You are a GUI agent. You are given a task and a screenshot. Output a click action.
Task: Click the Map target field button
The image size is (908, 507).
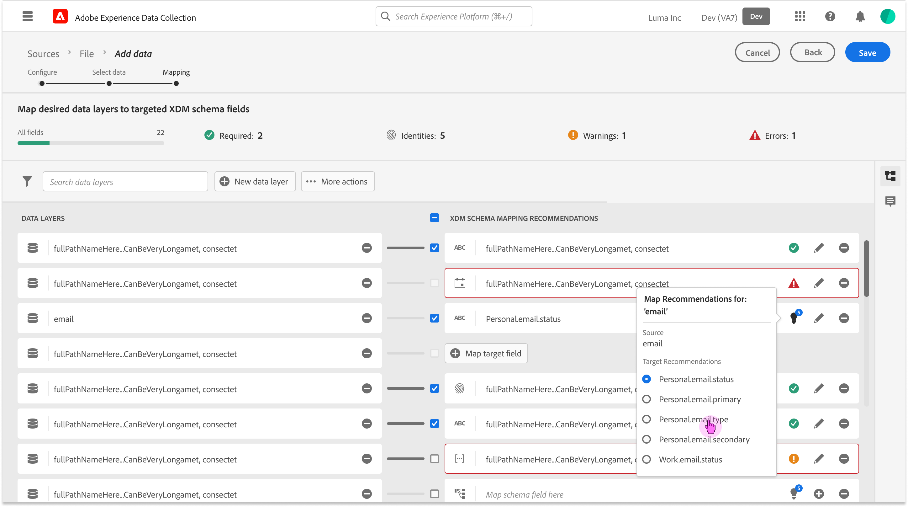[486, 354]
